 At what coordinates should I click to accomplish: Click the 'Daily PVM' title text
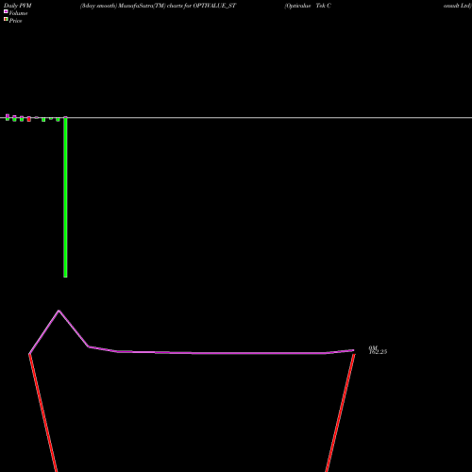tap(18, 6)
